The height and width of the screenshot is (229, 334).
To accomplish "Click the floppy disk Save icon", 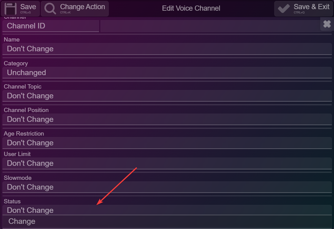I will coord(10,9).
